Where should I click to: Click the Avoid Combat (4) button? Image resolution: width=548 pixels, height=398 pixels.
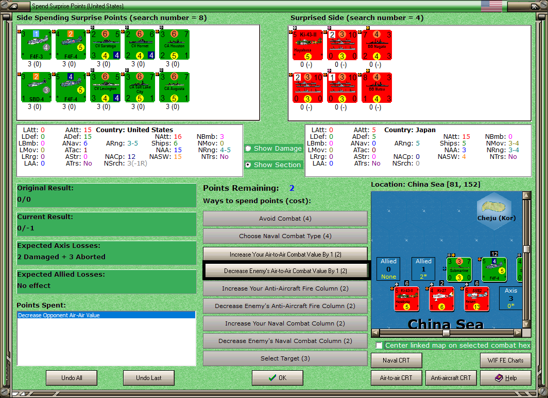tap(285, 219)
